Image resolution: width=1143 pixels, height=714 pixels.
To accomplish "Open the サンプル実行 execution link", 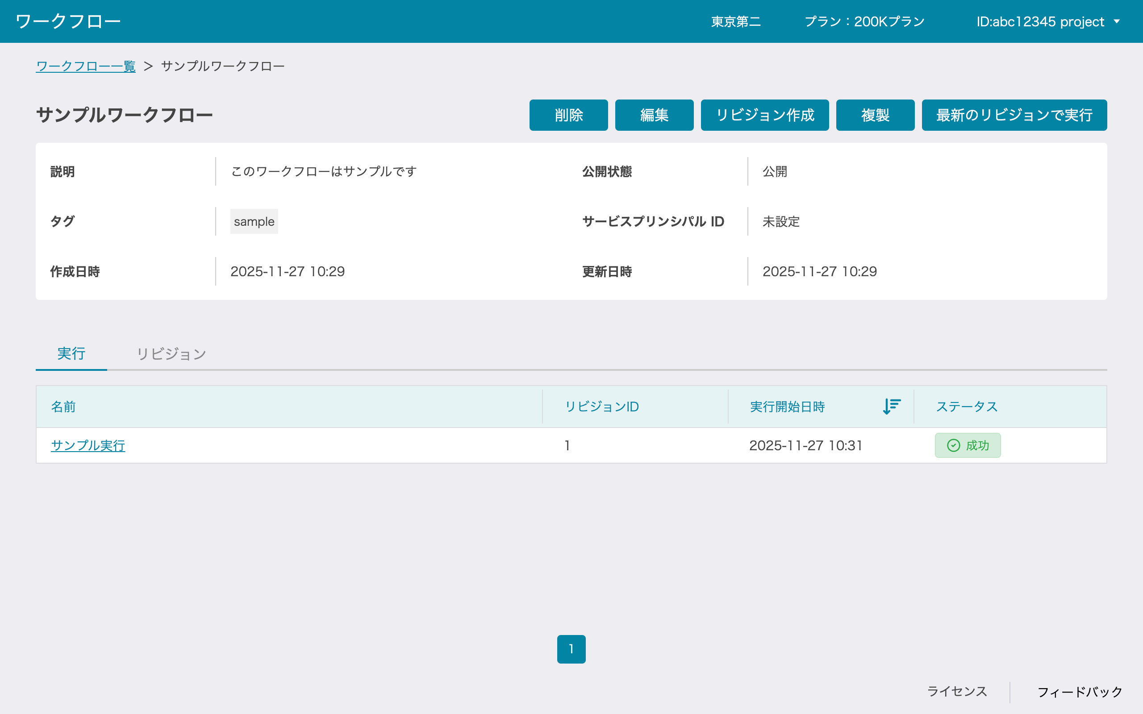I will [x=88, y=445].
